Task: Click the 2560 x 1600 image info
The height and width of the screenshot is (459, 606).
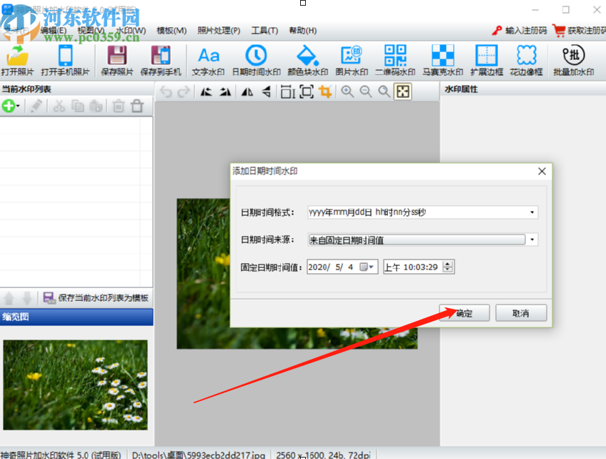Action: point(323,455)
